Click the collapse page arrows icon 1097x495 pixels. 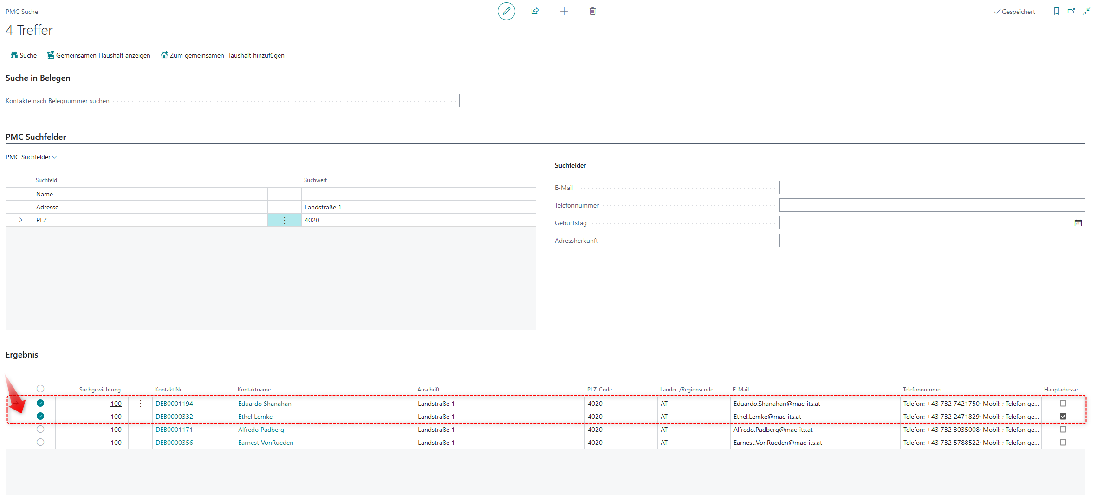pyautogui.click(x=1086, y=12)
